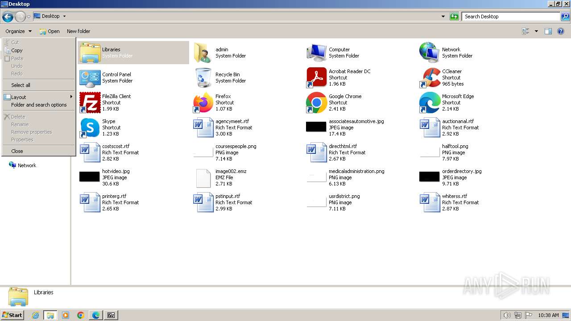The width and height of the screenshot is (571, 321).
Task: Open recent pages dropdown next to Forward
Action: 29,17
